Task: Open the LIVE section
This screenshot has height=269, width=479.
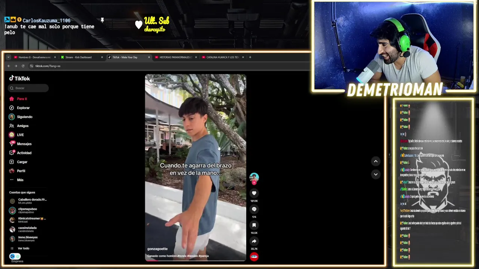Action: point(16,135)
